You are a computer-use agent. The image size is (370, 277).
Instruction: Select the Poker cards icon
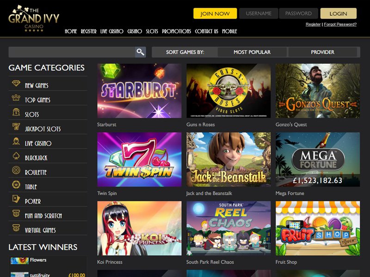click(x=16, y=199)
